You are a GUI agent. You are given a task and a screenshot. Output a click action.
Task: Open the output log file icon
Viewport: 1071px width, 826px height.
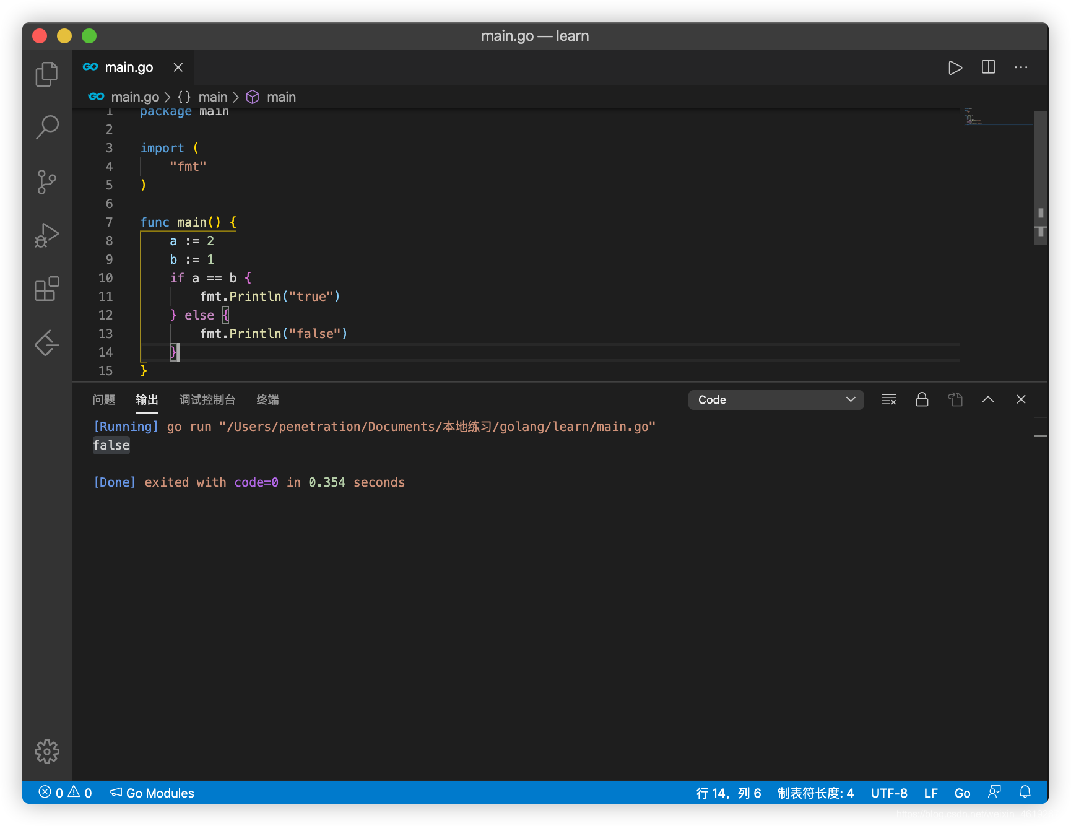[955, 399]
